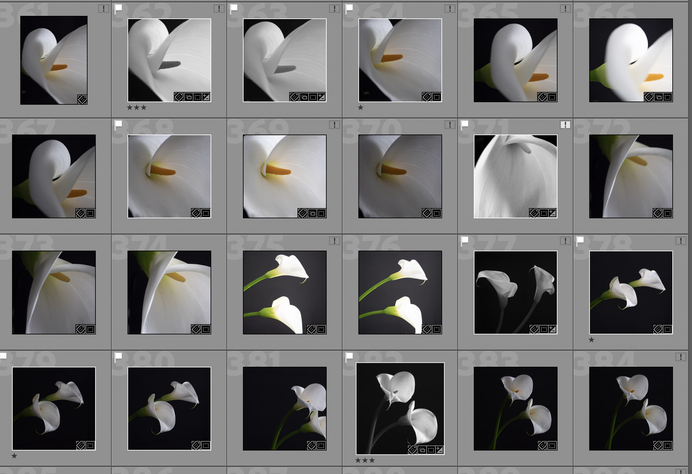Viewport: 692px width, 474px height.
Task: Click metadata warning icon on photo 371
Action: coord(565,125)
